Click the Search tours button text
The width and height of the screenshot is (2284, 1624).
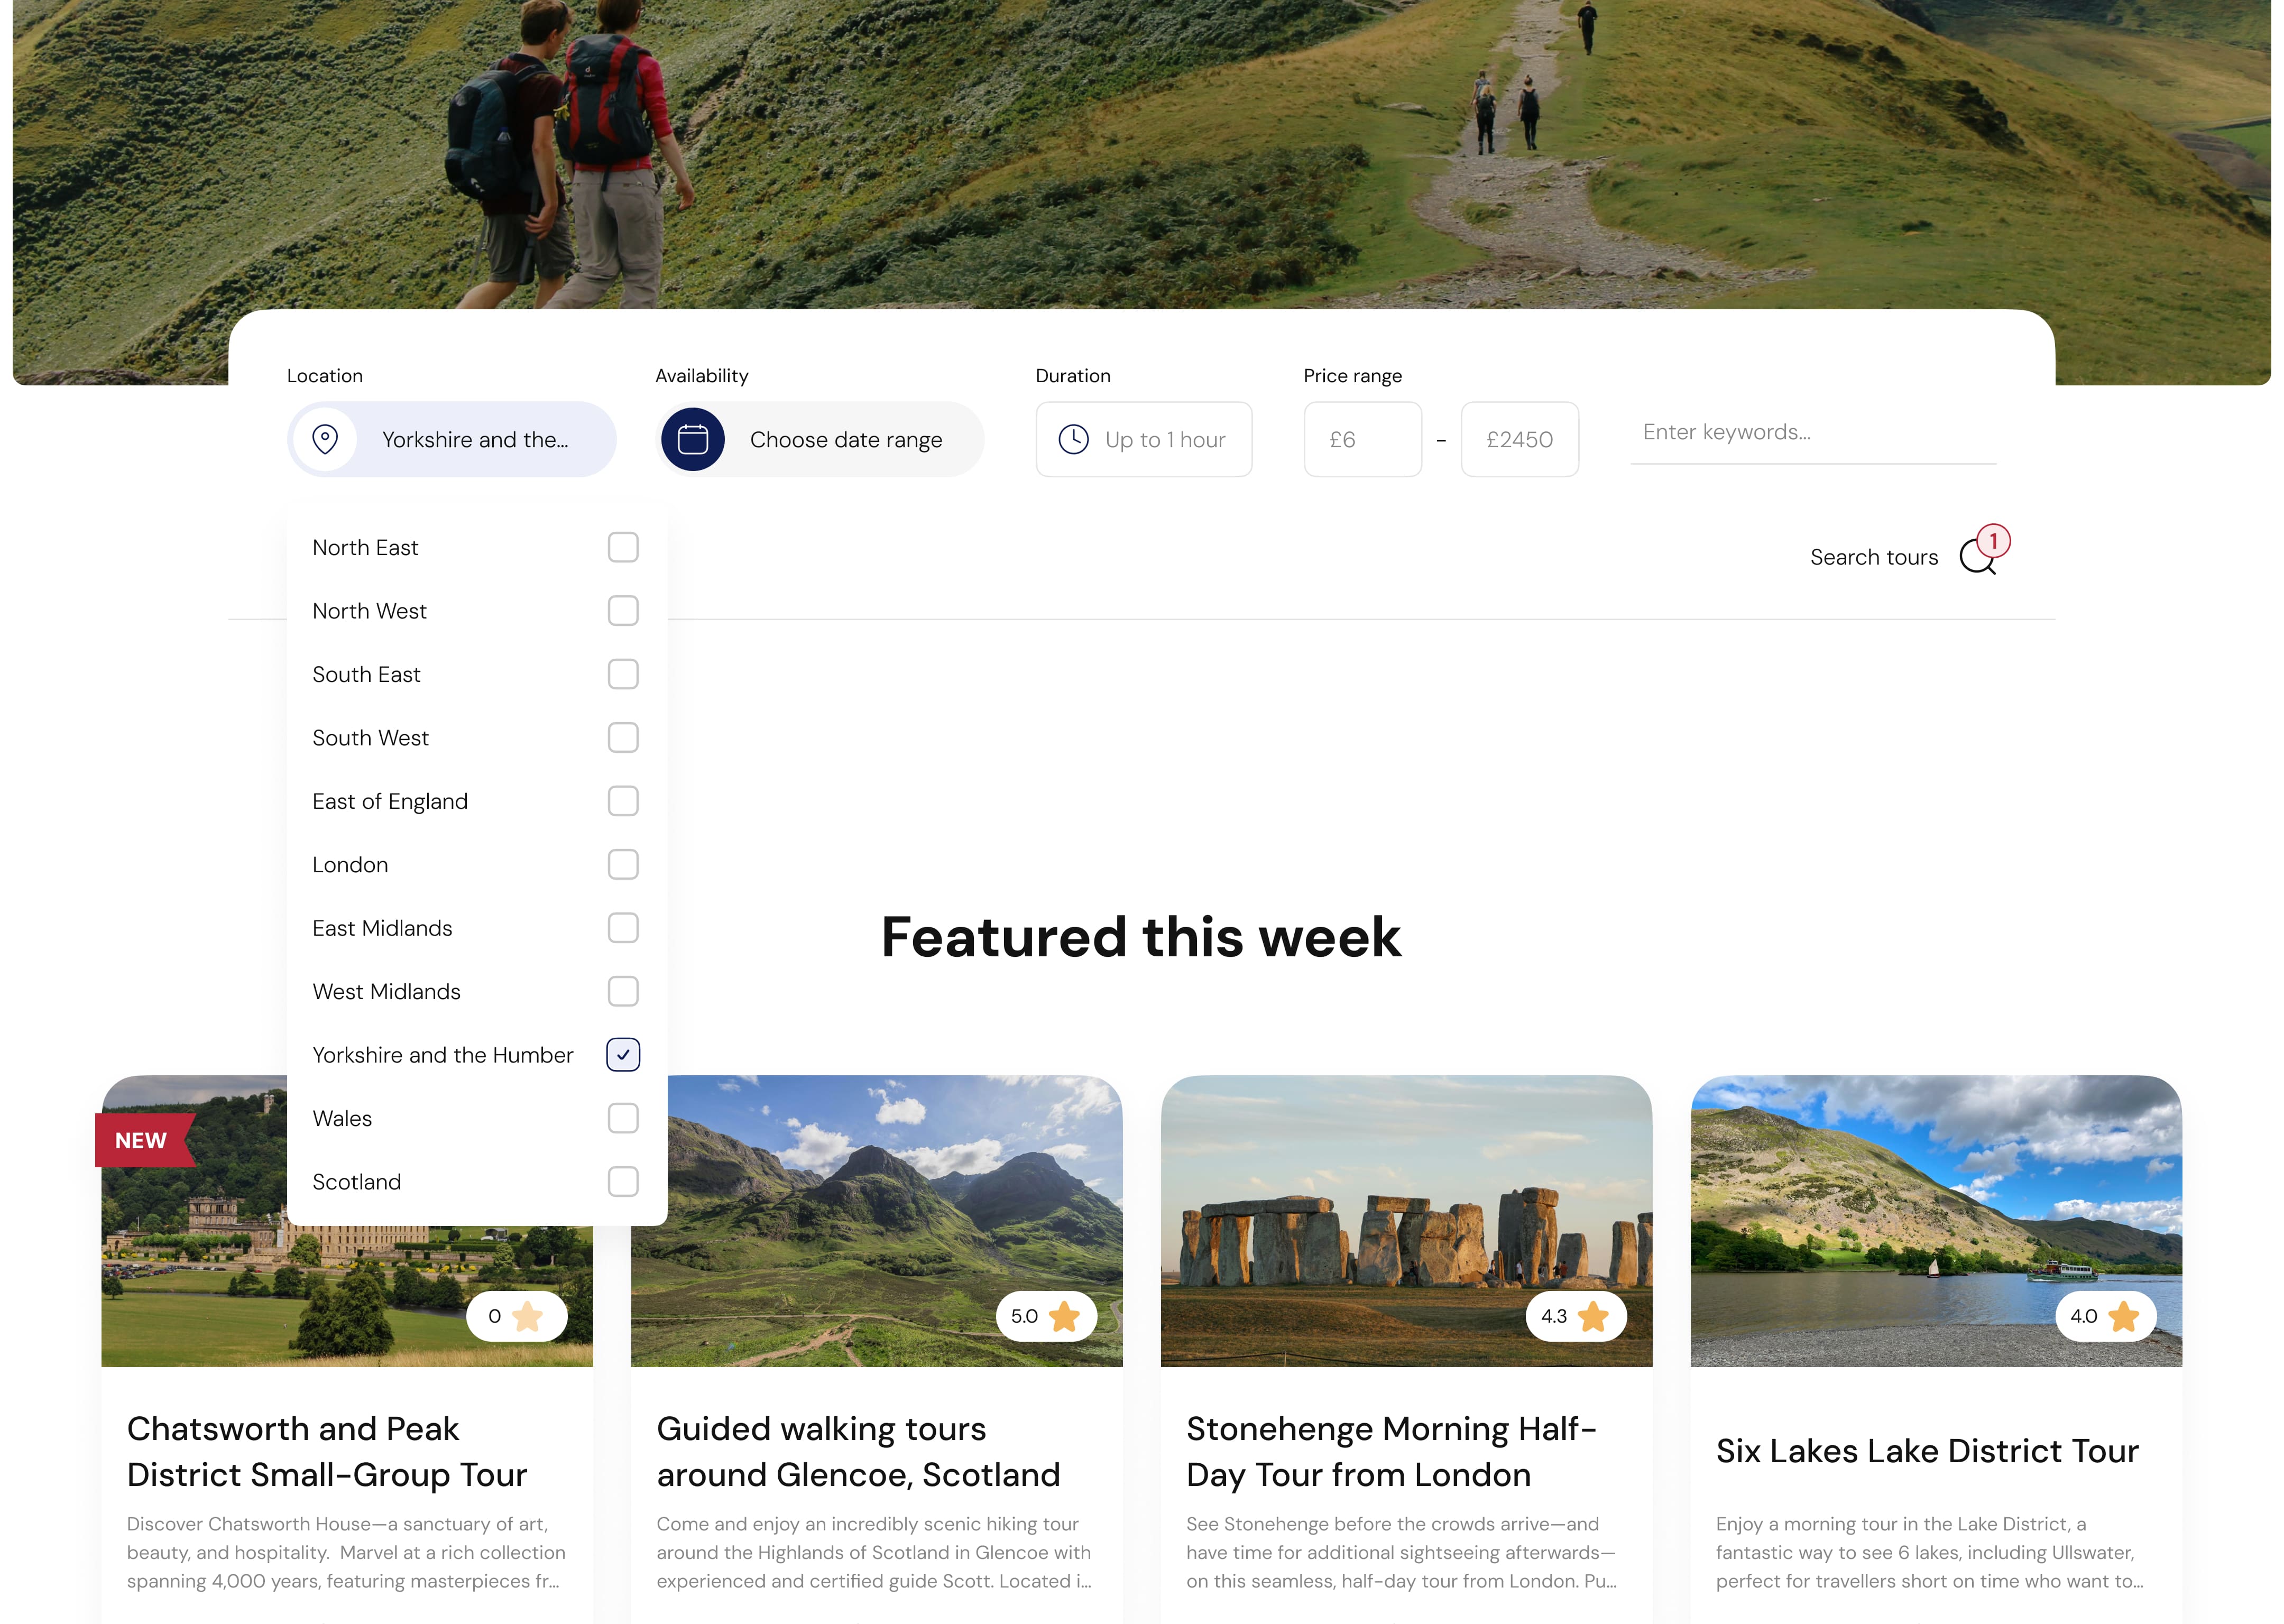(1874, 557)
